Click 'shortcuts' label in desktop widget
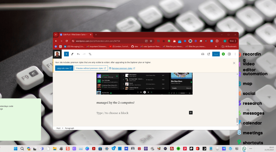The height and width of the screenshot is (152, 276). click(x=253, y=143)
